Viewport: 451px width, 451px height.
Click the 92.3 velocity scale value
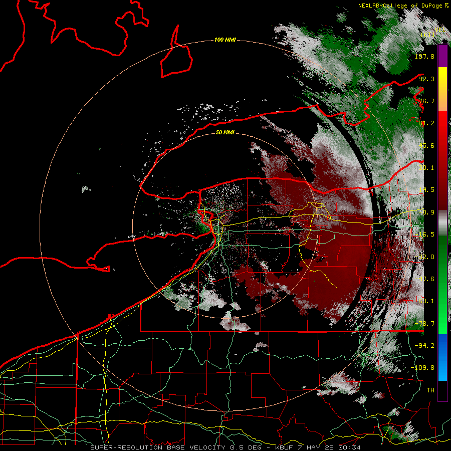pyautogui.click(x=426, y=79)
